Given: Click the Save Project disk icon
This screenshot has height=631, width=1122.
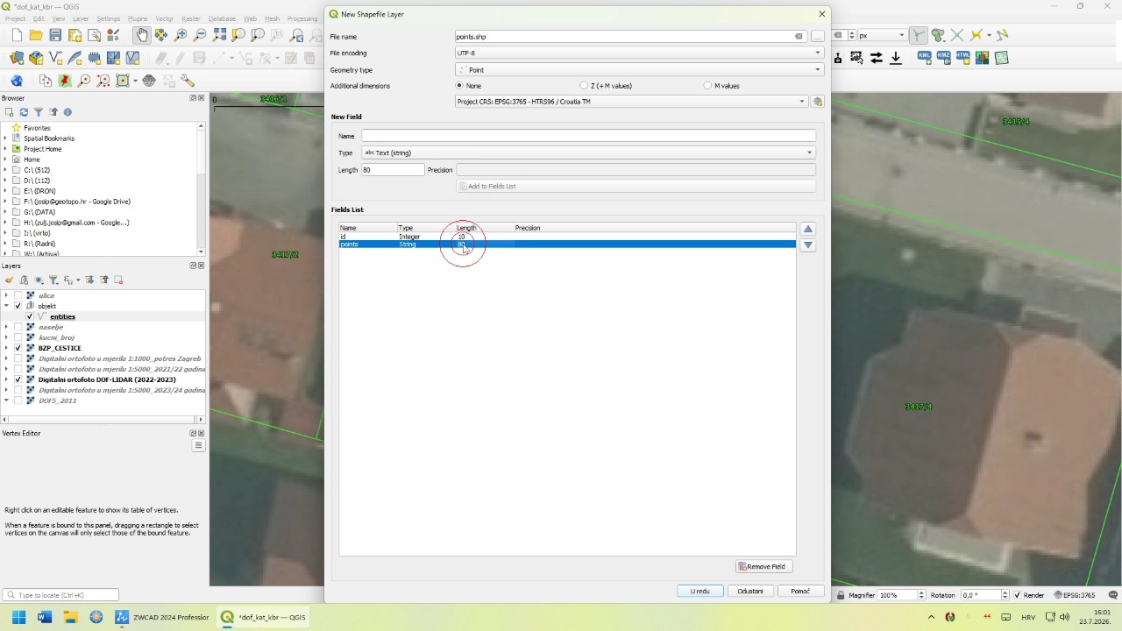Looking at the screenshot, I should (55, 35).
